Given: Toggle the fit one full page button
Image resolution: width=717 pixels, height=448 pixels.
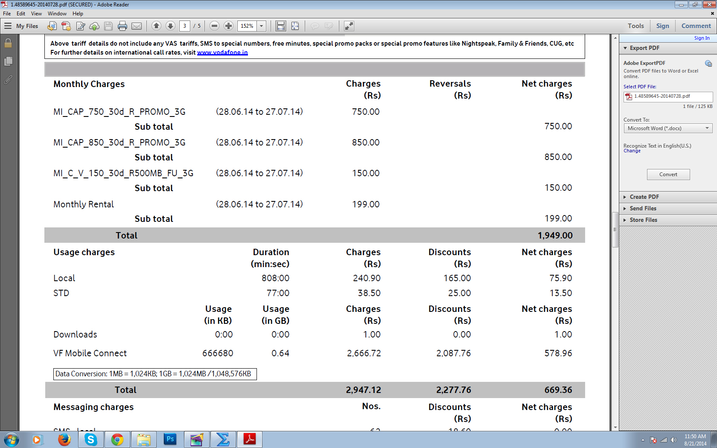Looking at the screenshot, I should [x=295, y=26].
